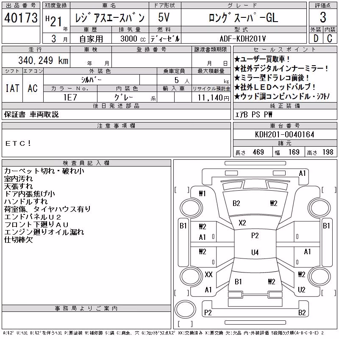Select the 事務局よりご案内 section header
339x339 pixels.
pyautogui.click(x=86, y=308)
